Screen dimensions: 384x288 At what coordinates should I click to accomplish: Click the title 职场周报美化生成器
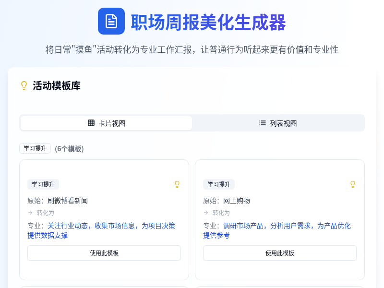(x=208, y=22)
